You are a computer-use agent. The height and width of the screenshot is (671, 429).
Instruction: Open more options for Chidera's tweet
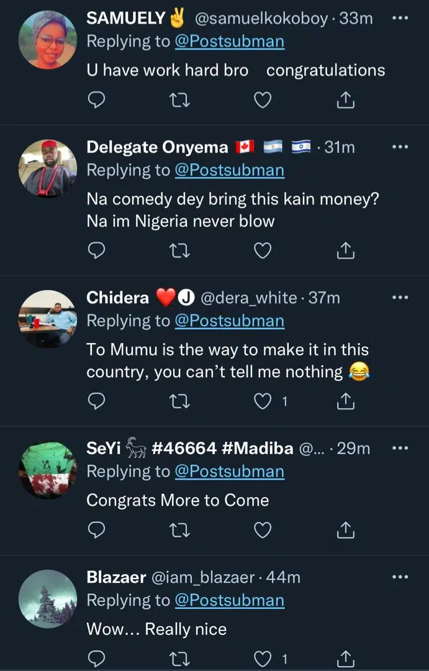400,298
